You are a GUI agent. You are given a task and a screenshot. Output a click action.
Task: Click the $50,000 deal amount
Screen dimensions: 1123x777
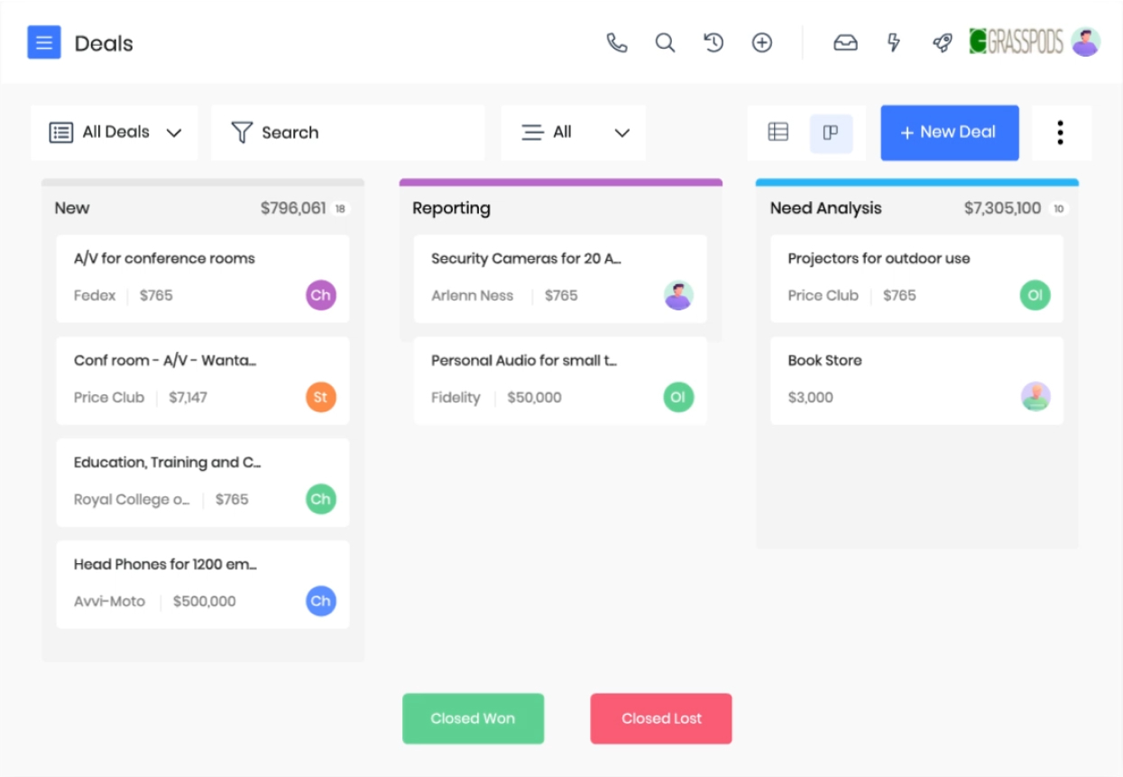click(x=534, y=397)
